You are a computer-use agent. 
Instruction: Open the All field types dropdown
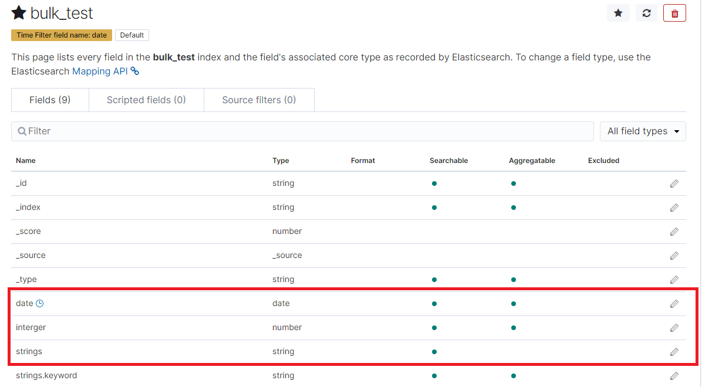[x=643, y=131]
